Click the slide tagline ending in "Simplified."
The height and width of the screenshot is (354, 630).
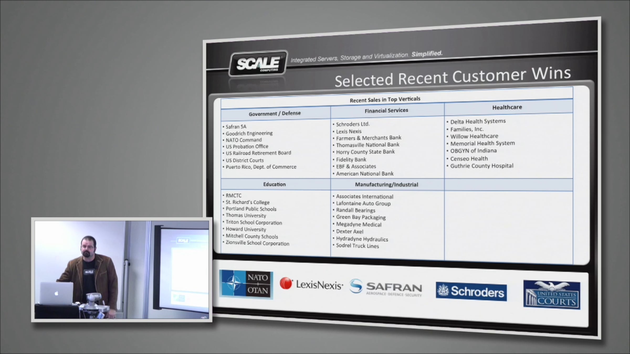366,57
